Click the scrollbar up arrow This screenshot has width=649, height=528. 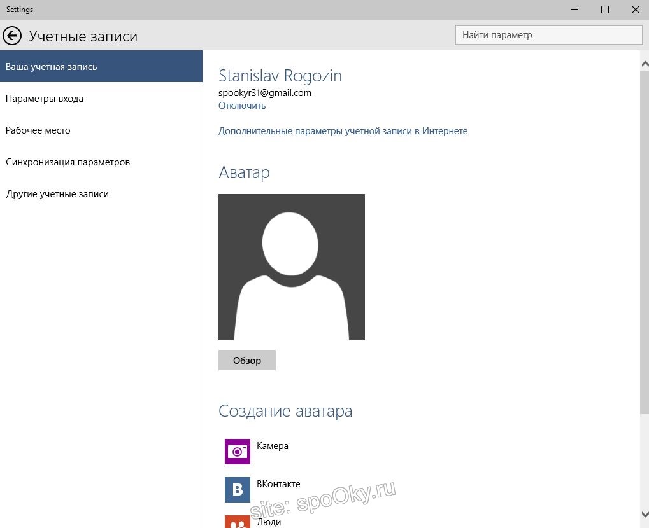(x=644, y=64)
